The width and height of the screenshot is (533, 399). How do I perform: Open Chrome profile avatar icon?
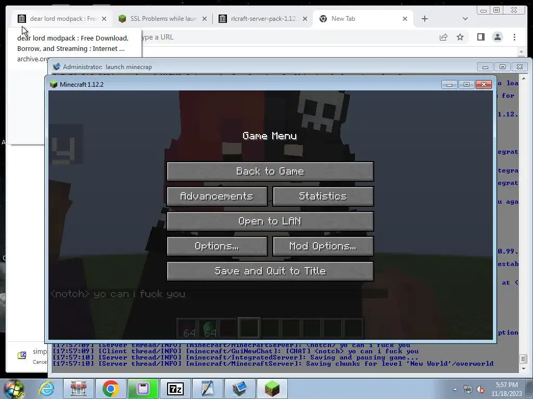pos(497,37)
